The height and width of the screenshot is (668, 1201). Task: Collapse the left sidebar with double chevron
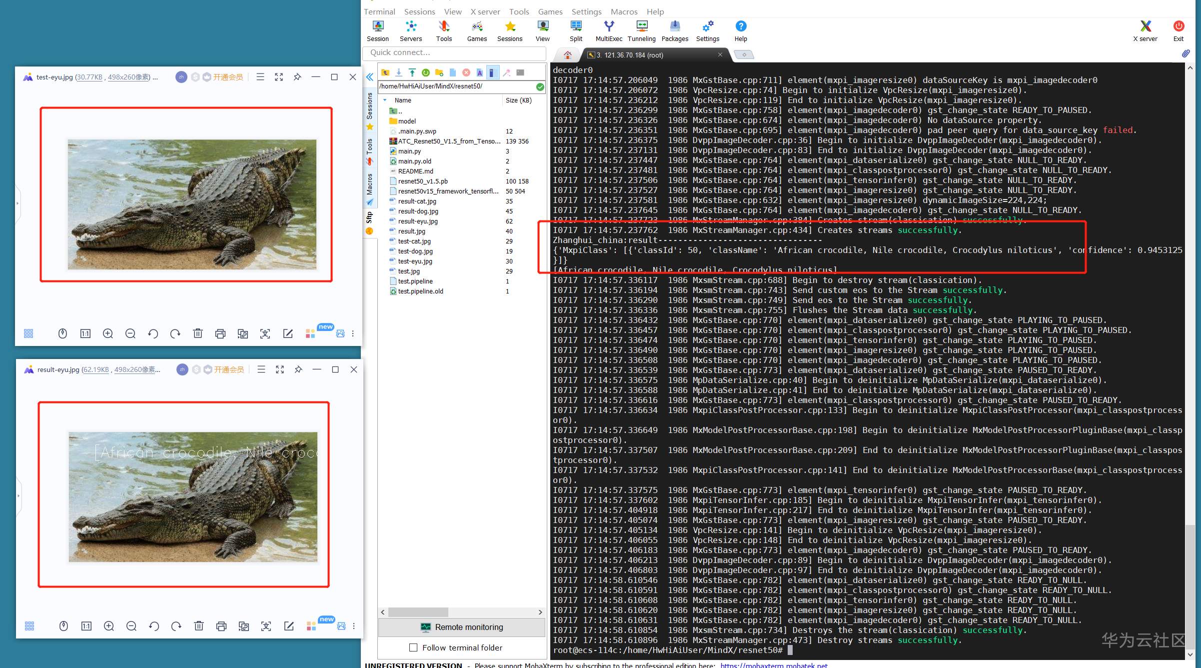click(x=370, y=77)
